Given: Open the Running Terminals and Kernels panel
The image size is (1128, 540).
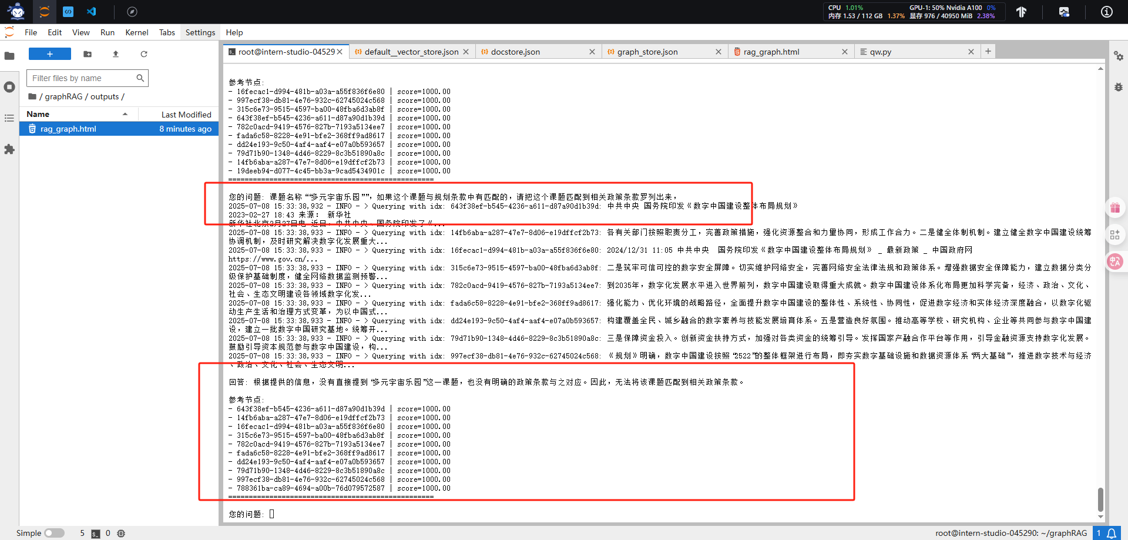Looking at the screenshot, I should pos(9,87).
